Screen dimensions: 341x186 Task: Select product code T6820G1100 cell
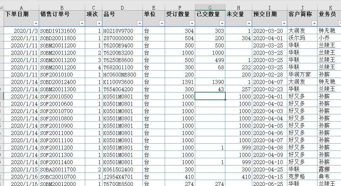tap(122, 67)
